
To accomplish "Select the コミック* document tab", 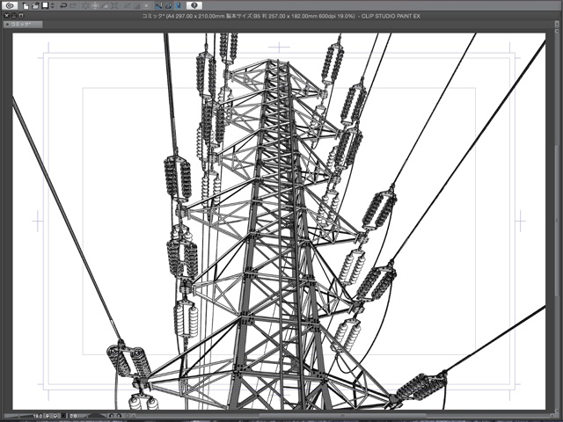I will (x=23, y=25).
